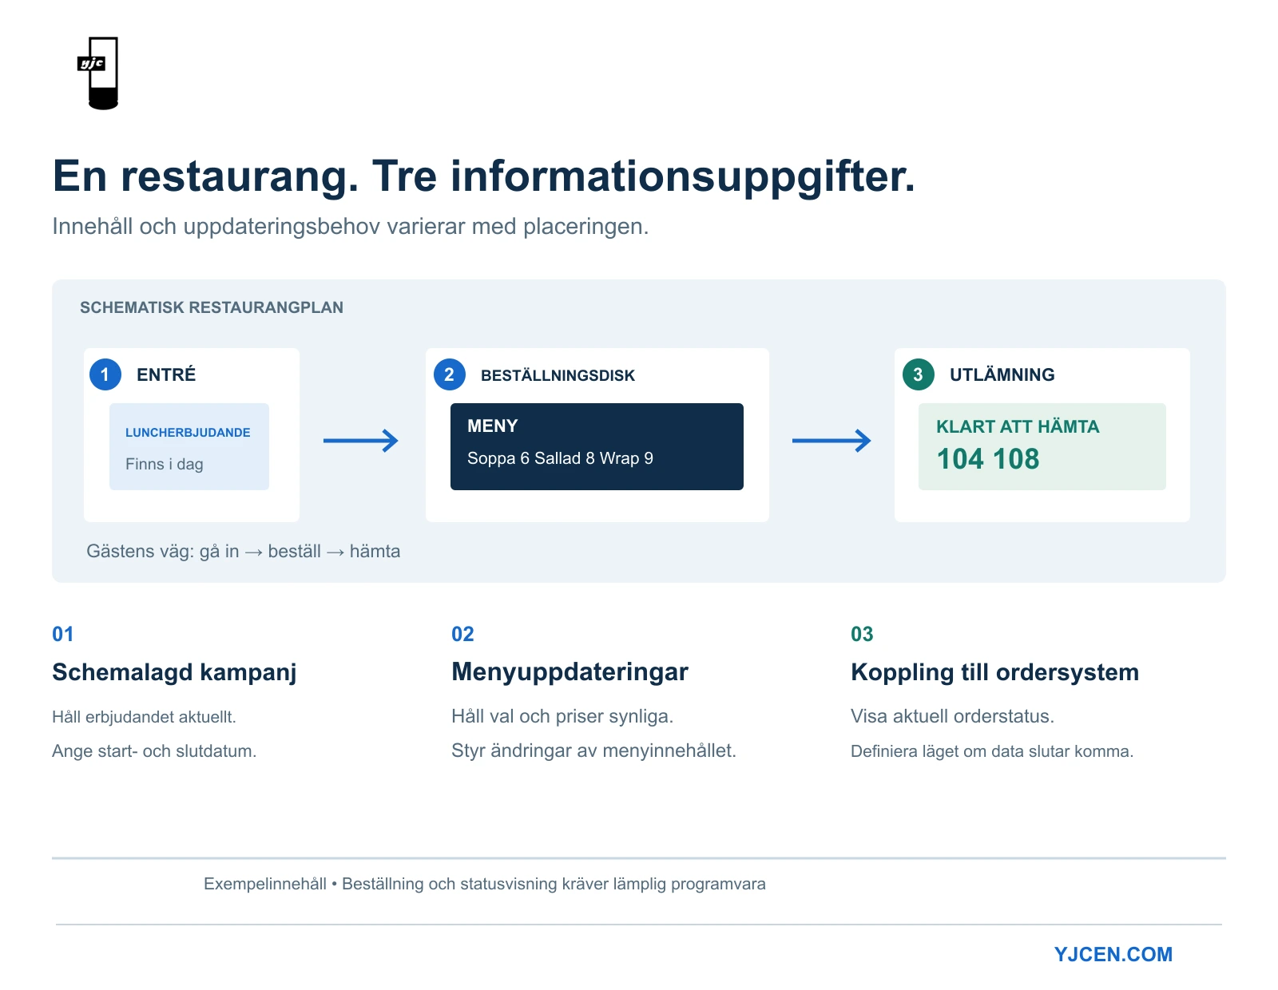Click 'Ange start- och slutdatum.'

pyautogui.click(x=154, y=751)
